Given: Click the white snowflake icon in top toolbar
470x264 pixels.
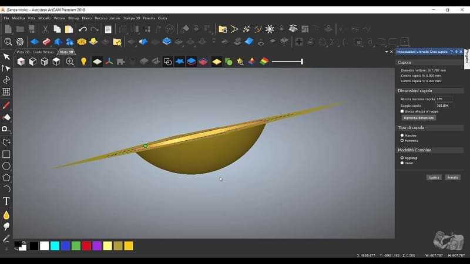Looking at the screenshot, I should [270, 29].
